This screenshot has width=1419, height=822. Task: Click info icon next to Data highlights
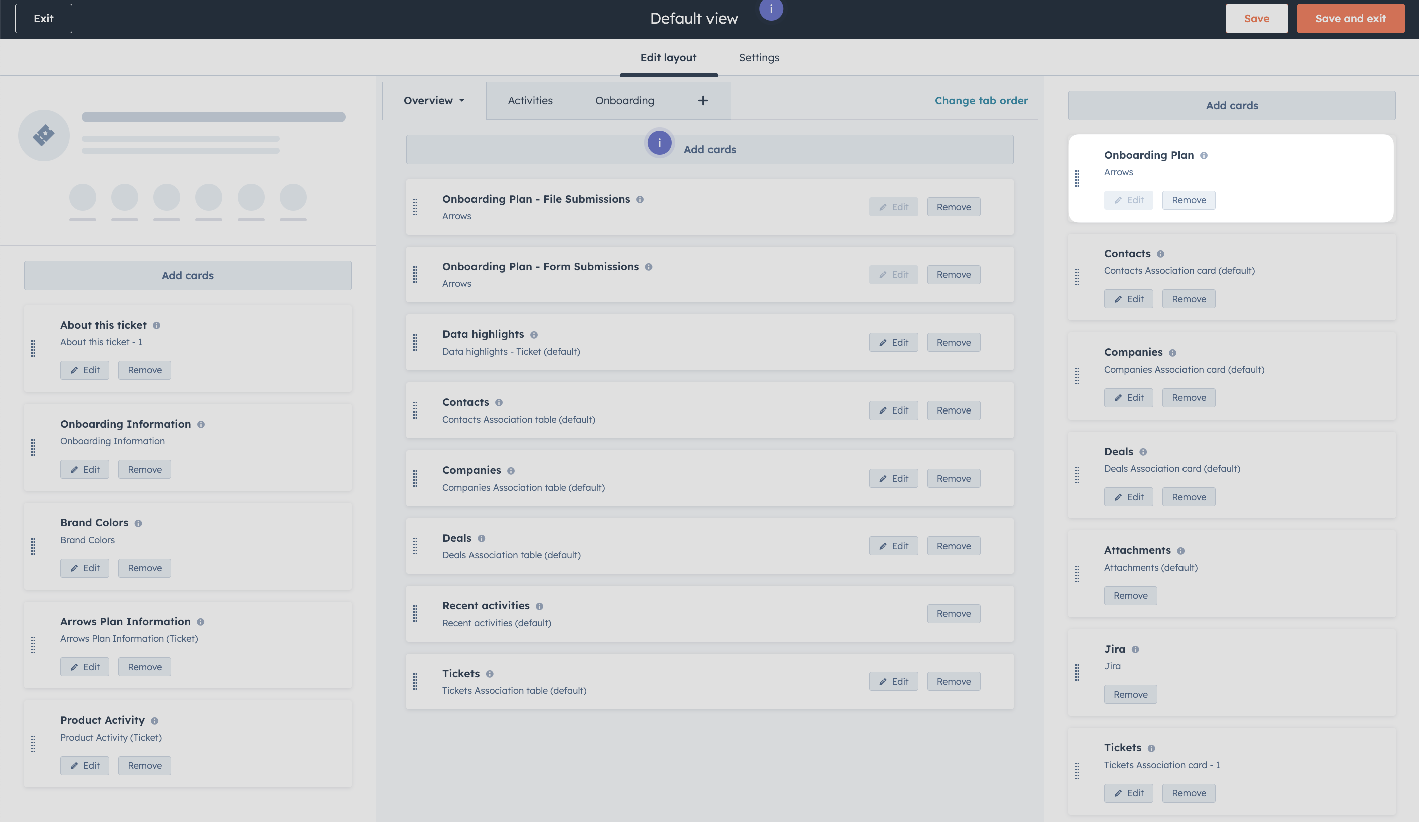pyautogui.click(x=533, y=335)
